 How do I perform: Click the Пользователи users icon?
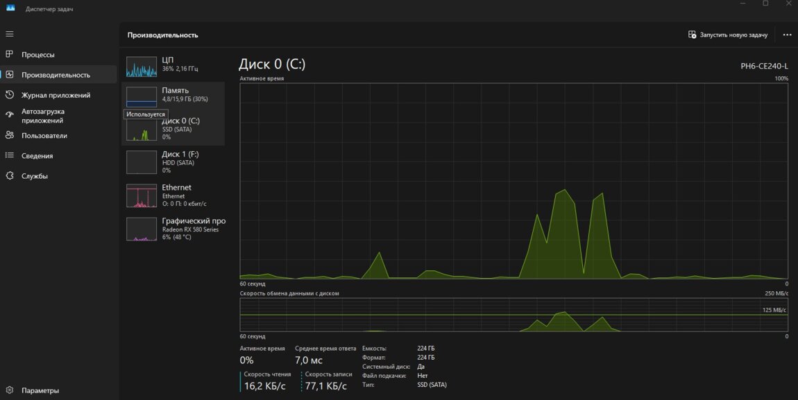tap(10, 135)
